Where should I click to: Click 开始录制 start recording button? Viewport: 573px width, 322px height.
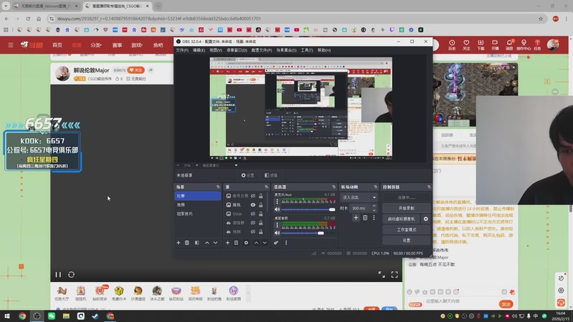(x=406, y=208)
